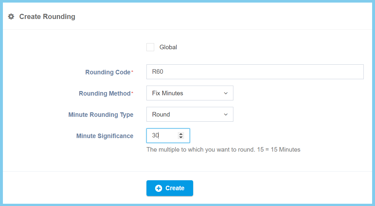Click the chevron arrow in Minute Rounding Type

tap(226, 115)
